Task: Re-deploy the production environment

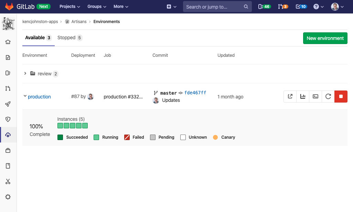Action: click(328, 96)
